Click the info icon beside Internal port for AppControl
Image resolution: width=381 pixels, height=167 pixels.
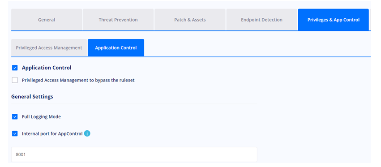(x=87, y=133)
